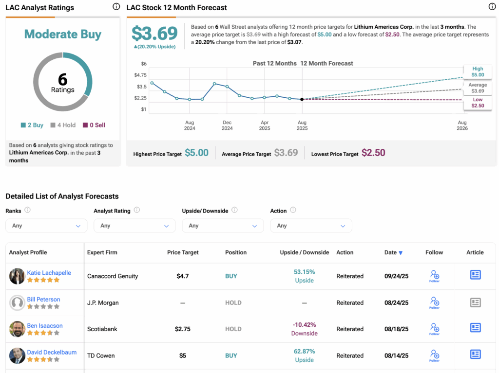Screen dimensions: 499x373
Task: Click Scotiabank firm cell
Action: click(102, 329)
